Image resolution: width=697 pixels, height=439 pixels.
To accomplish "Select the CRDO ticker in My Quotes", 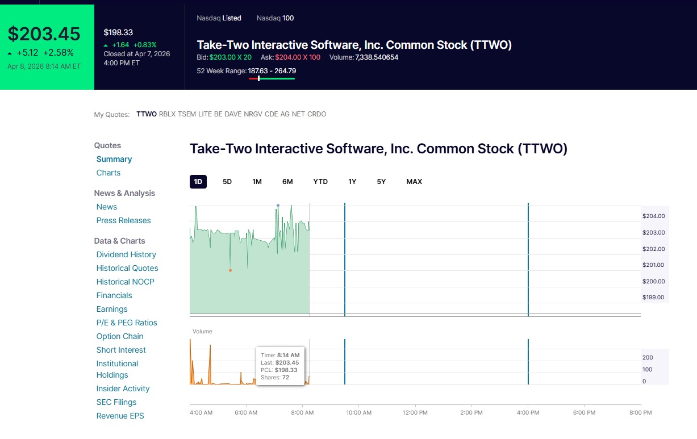I will (x=317, y=114).
